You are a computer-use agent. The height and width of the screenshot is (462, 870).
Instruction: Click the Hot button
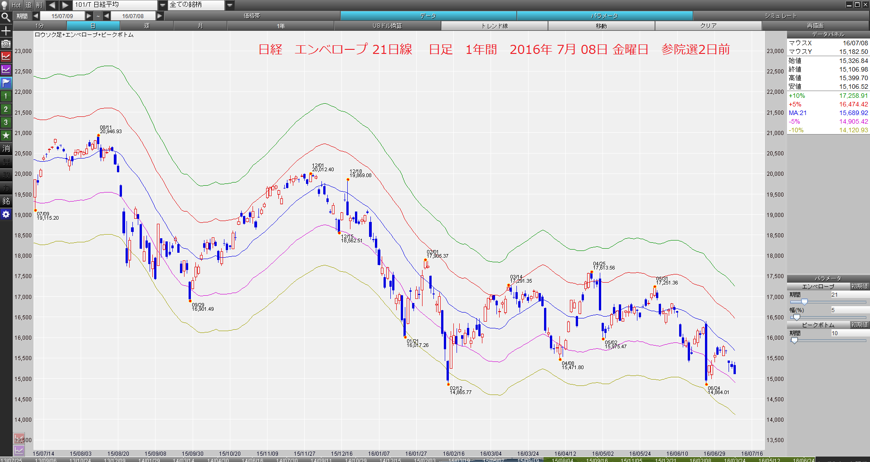pyautogui.click(x=16, y=5)
